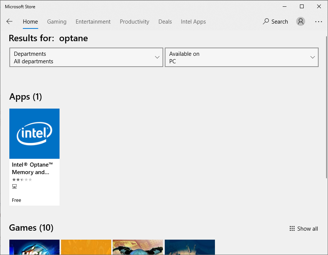The image size is (328, 255).
Task: Click the back navigation arrow
Action: click(x=9, y=21)
